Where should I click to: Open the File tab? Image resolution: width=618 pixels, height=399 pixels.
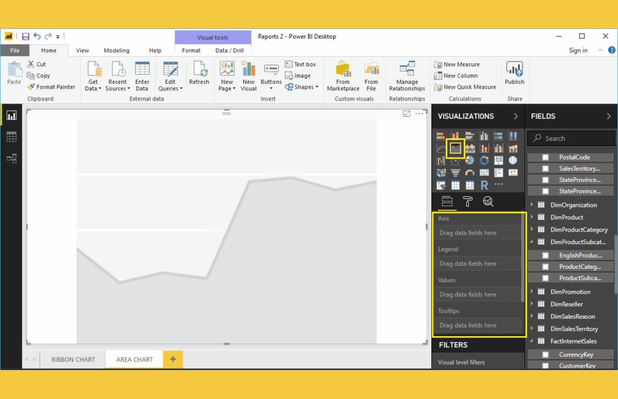[x=14, y=51]
